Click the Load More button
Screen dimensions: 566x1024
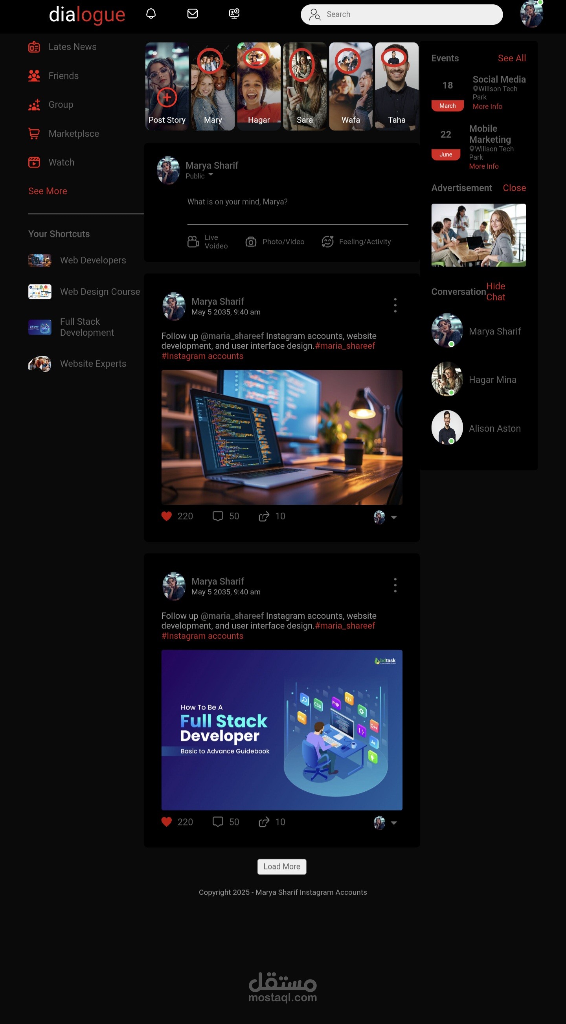click(282, 867)
